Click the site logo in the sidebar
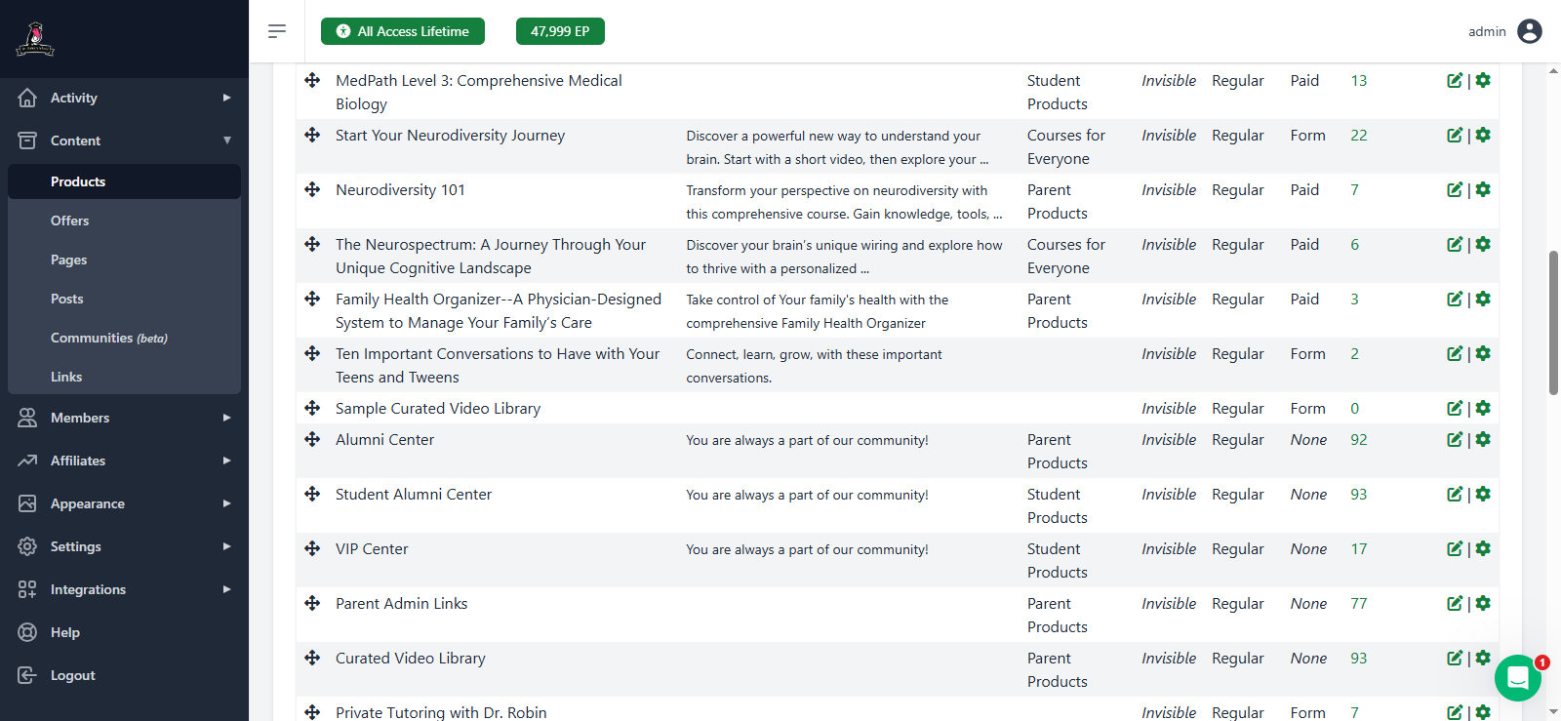This screenshot has width=1561, height=721. [35, 39]
